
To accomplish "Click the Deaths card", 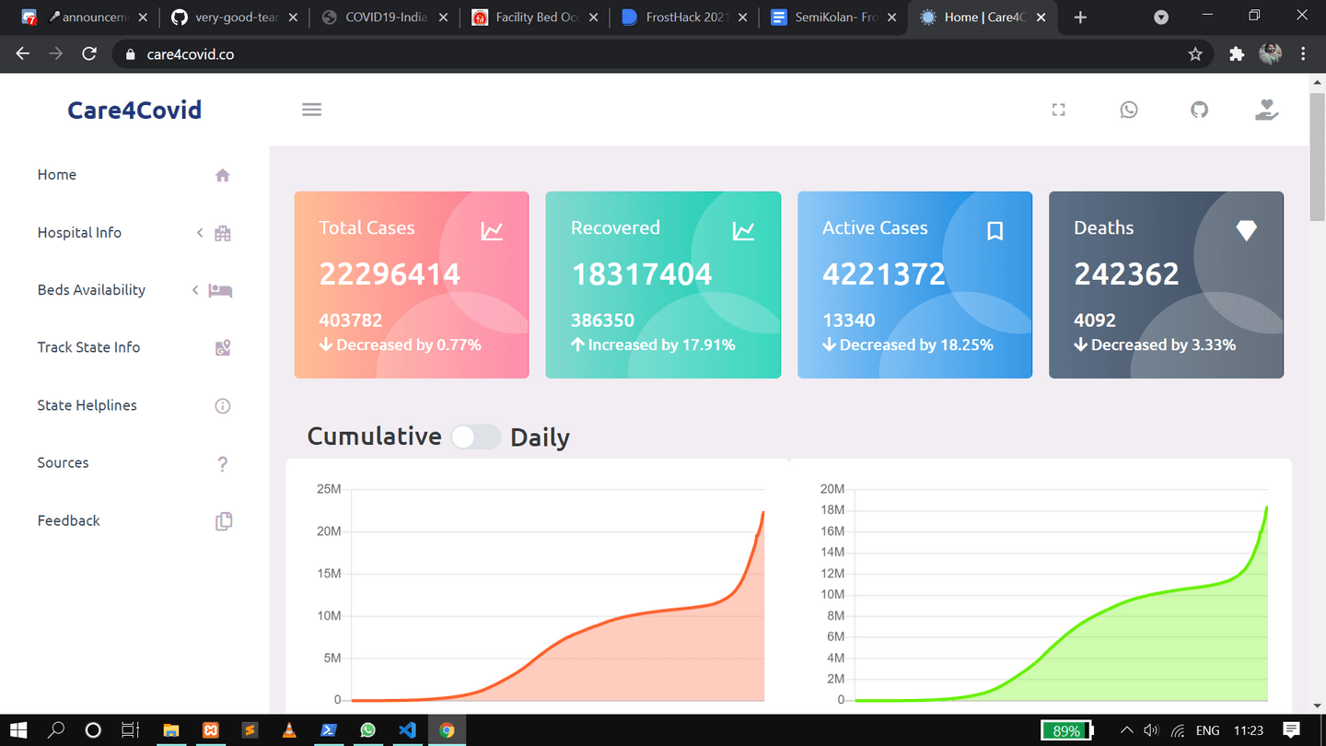I will point(1166,285).
